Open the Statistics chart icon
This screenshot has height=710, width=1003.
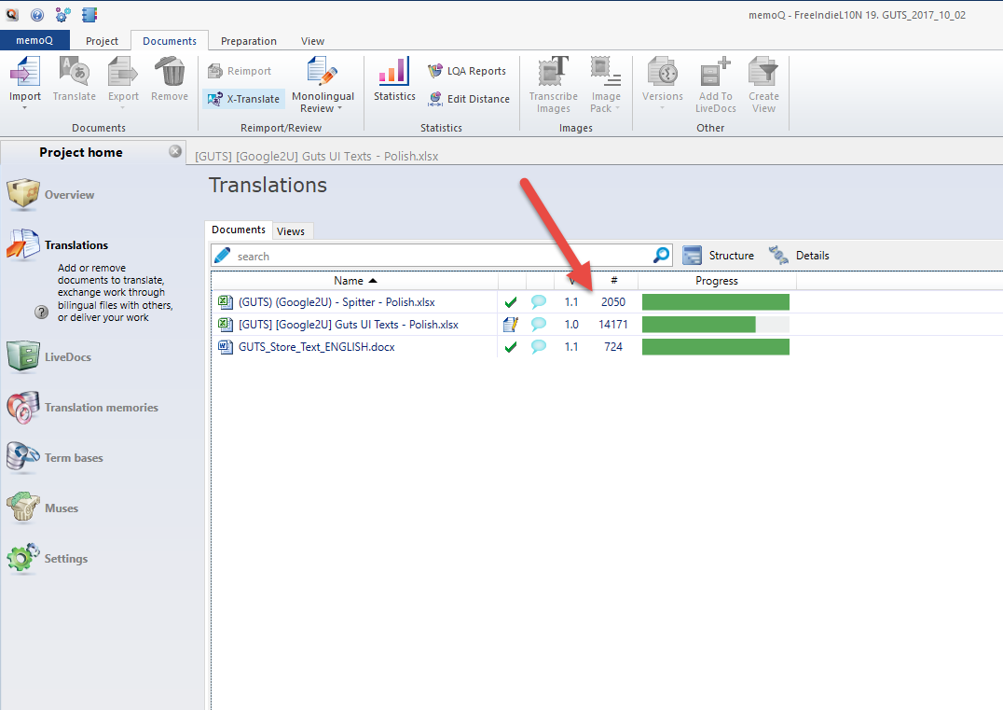(x=394, y=72)
